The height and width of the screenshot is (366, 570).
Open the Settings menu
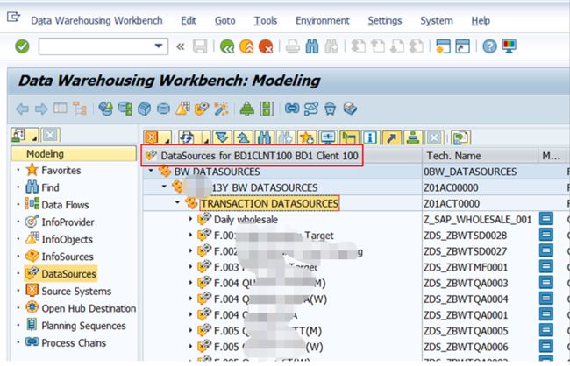point(385,21)
